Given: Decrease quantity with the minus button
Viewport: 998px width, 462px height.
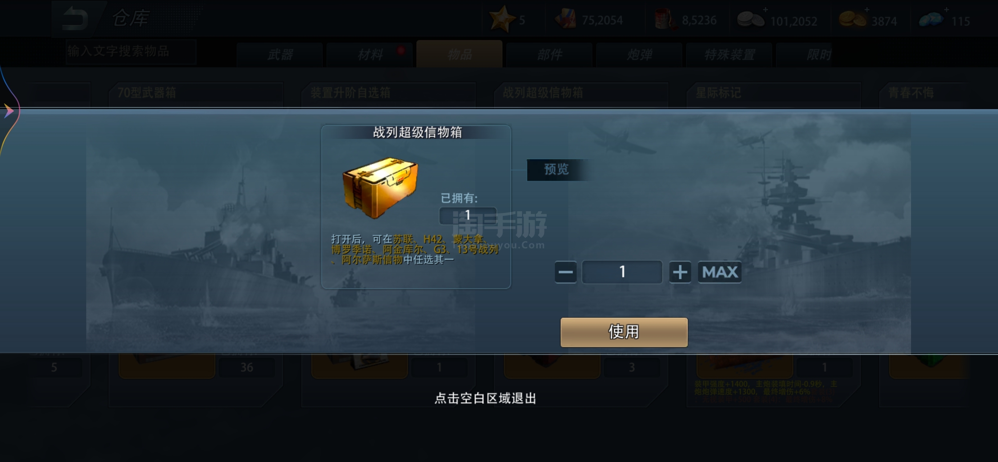Looking at the screenshot, I should 566,272.
